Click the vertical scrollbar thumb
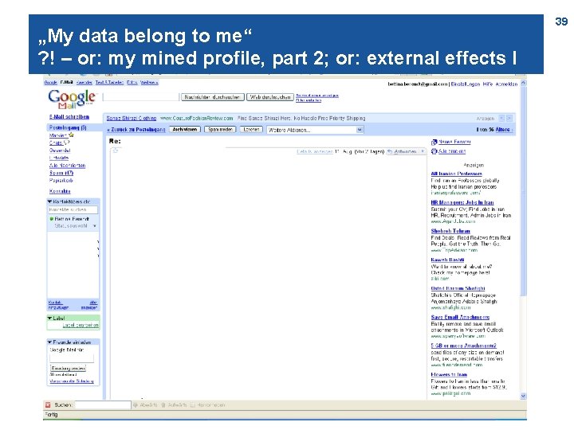Screen dimensions: 574x430 523,190
